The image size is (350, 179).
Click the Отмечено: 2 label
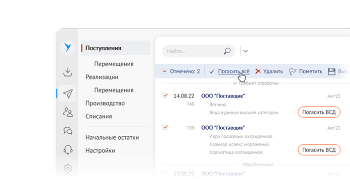tap(185, 72)
